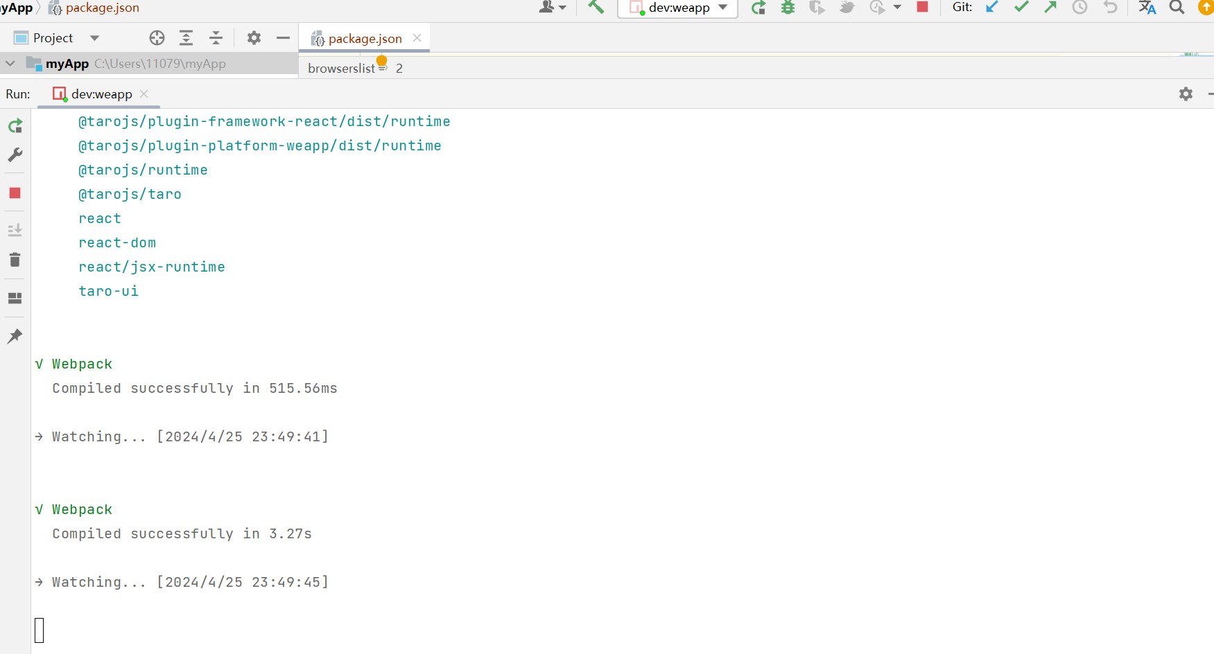Click the Build project hammer icon
The width and height of the screenshot is (1214, 654).
click(x=596, y=8)
